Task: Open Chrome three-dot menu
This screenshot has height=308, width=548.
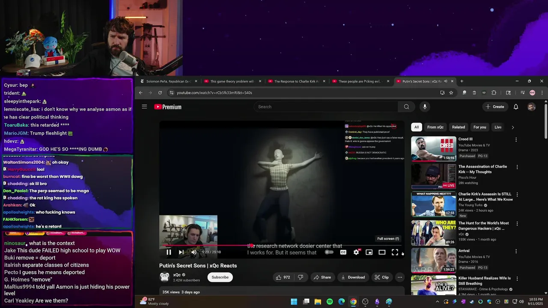Action: 542,93
